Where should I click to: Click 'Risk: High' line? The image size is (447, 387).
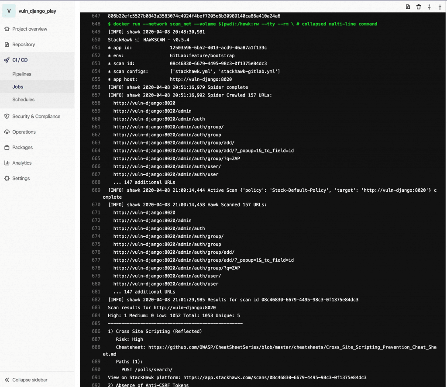(x=129, y=339)
